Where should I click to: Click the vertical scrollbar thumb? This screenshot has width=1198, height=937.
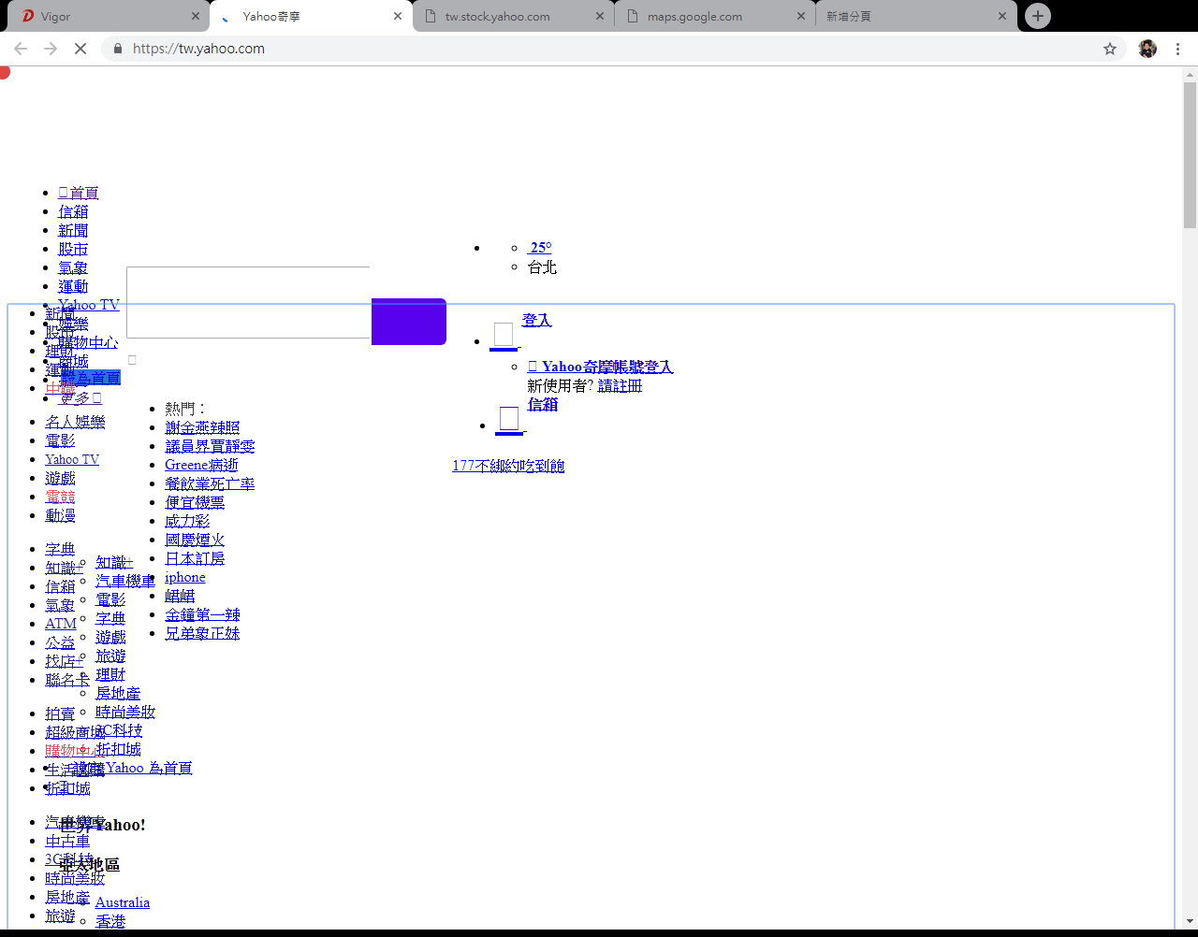tap(1190, 155)
